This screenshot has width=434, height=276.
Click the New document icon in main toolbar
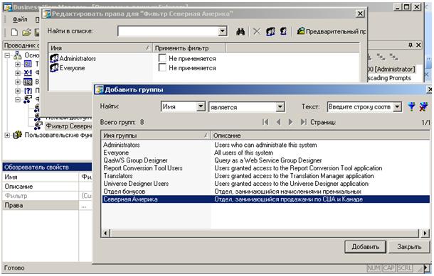(14, 33)
